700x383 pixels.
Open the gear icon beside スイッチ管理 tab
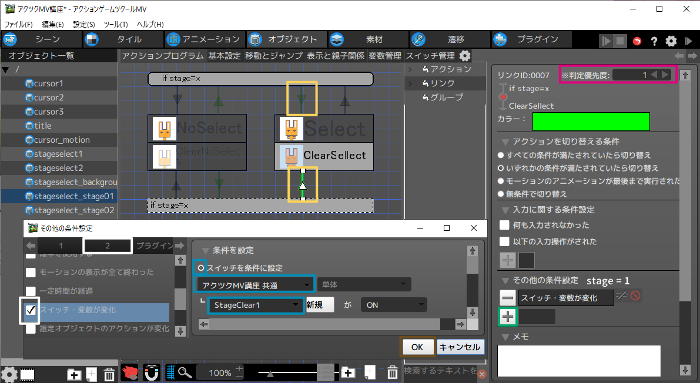[464, 56]
